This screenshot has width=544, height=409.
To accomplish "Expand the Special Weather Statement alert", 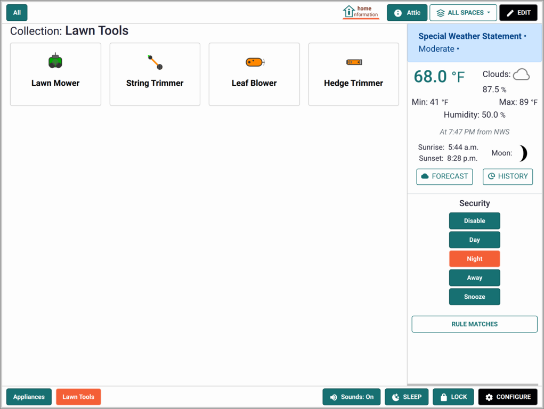I will [474, 43].
